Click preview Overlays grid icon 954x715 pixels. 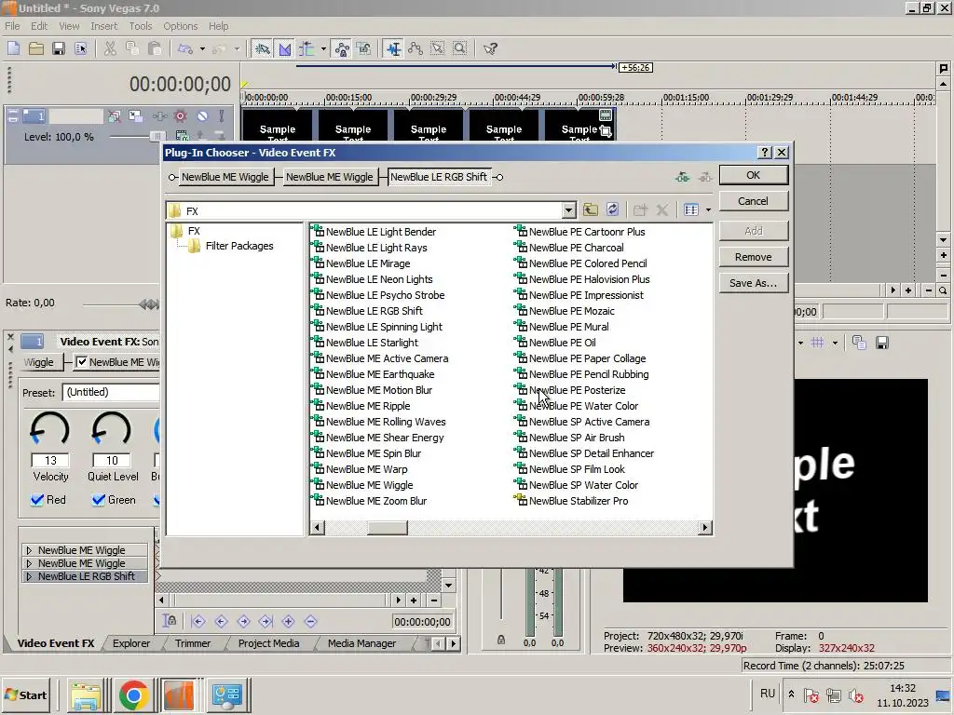pyautogui.click(x=818, y=343)
